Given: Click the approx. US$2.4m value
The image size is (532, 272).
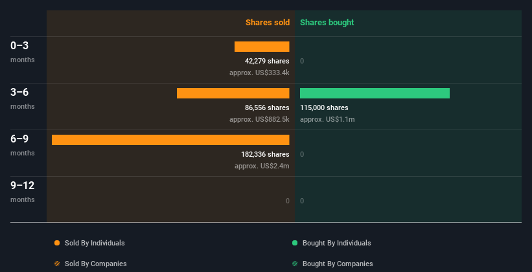Looking at the screenshot, I should (262, 166).
